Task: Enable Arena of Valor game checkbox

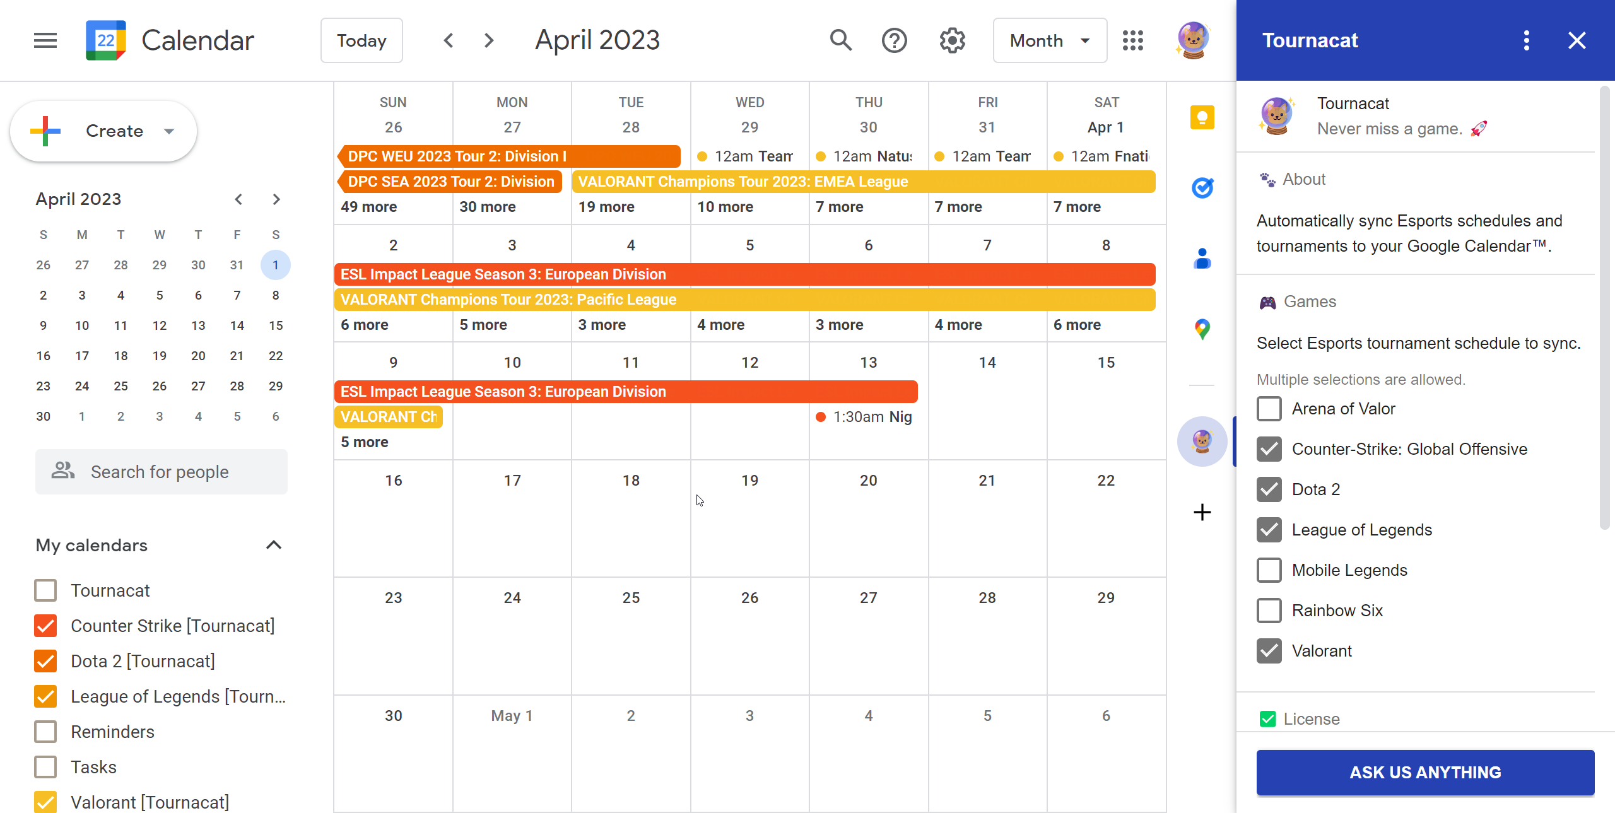Action: (1269, 409)
